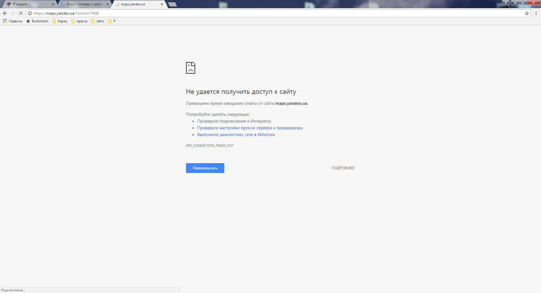Close the Опрос в Киеве tab
Viewport: 541px width, 293px height.
tap(108, 4)
